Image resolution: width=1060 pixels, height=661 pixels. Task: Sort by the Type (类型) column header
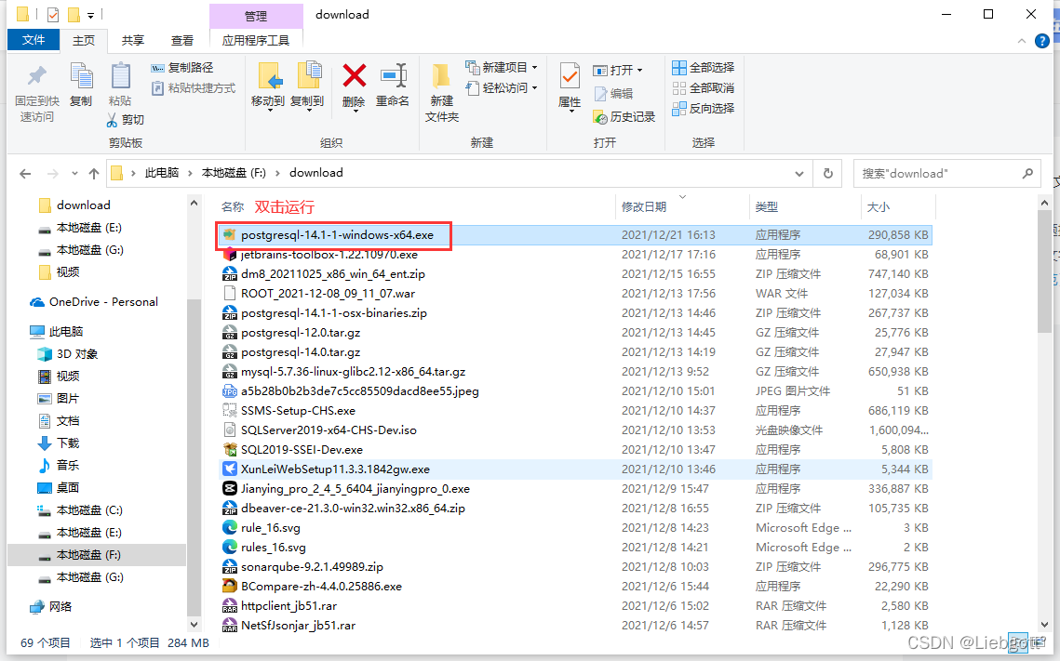click(767, 206)
